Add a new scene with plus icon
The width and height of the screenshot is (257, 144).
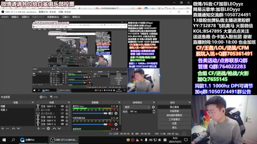[3, 129]
